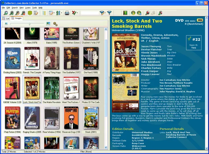Click the column selection table-pencil icon
This screenshot has height=154, width=209.
[51, 13]
